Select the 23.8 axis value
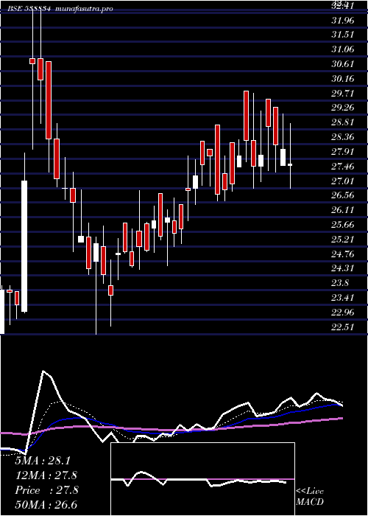 (340, 282)
